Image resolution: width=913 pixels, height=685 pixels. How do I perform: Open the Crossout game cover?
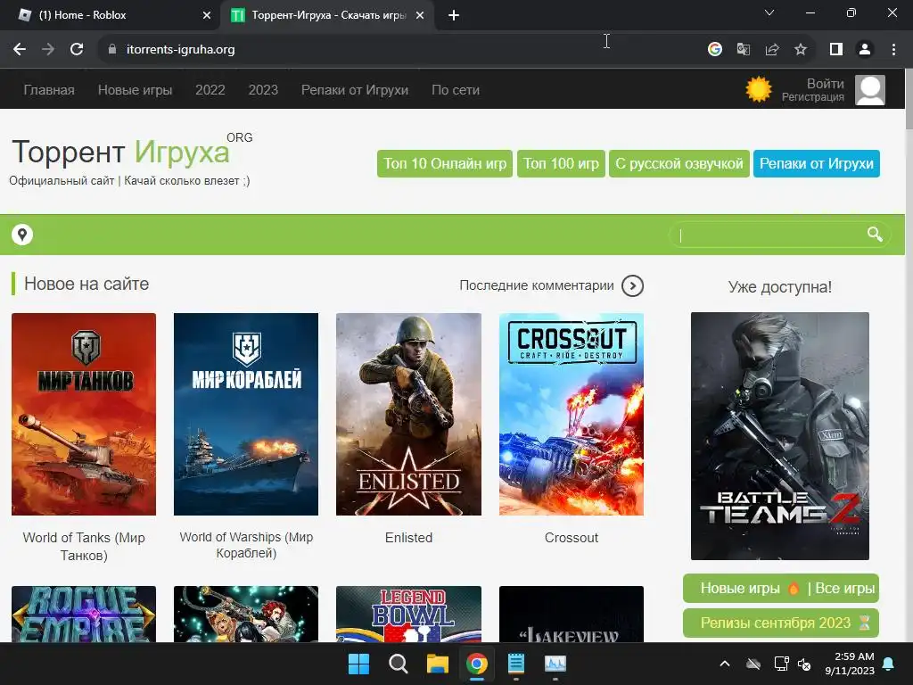(572, 414)
